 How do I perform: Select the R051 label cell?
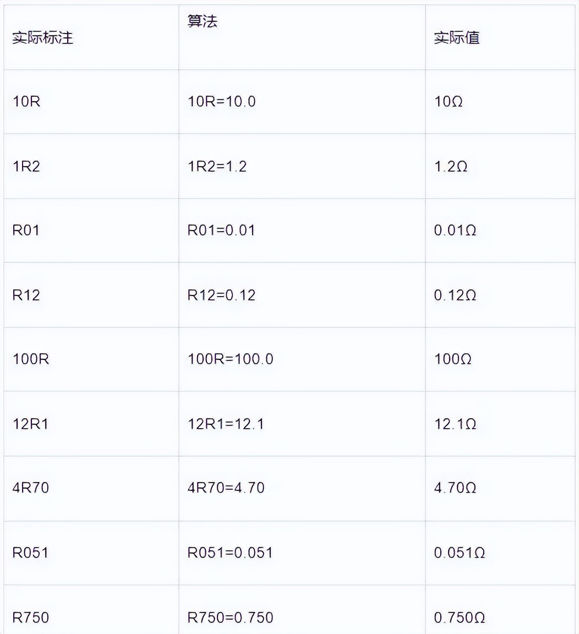point(31,553)
